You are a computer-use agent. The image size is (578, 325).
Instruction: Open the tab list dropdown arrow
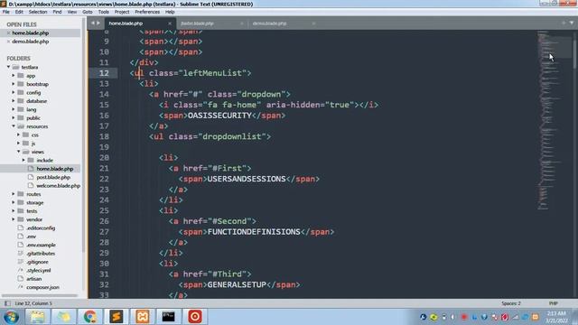[572, 23]
